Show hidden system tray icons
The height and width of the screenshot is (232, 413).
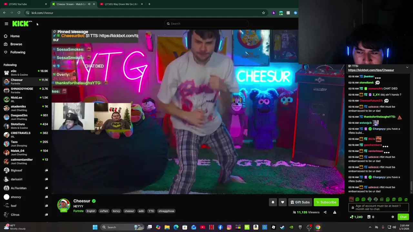tap(370, 227)
